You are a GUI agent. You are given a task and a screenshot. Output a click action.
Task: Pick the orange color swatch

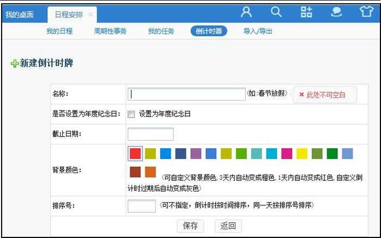pos(150,172)
